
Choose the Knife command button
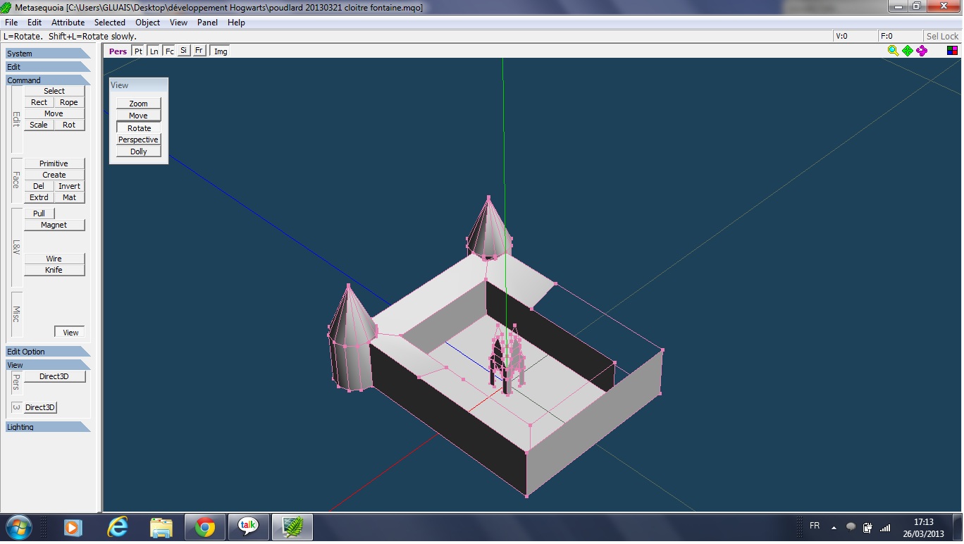[x=54, y=270]
